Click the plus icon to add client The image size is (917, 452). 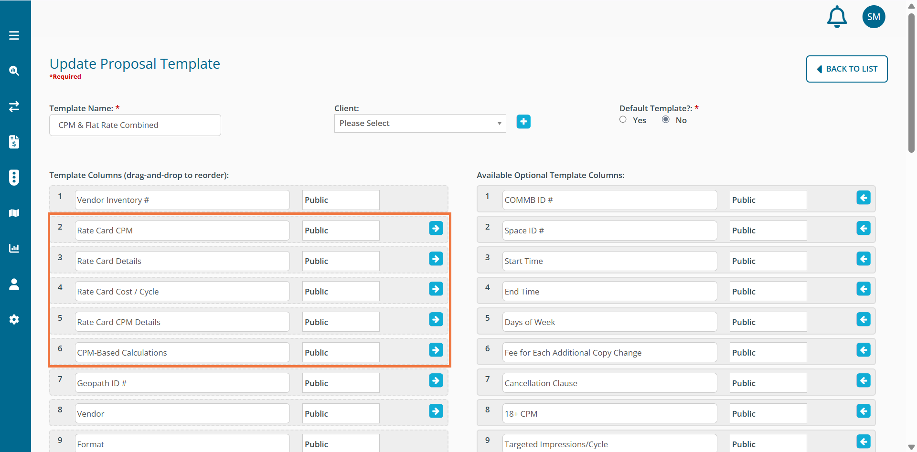[523, 122]
